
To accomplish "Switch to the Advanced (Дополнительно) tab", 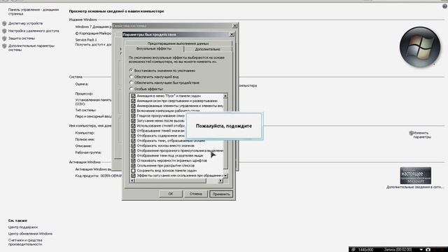I will tap(207, 49).
